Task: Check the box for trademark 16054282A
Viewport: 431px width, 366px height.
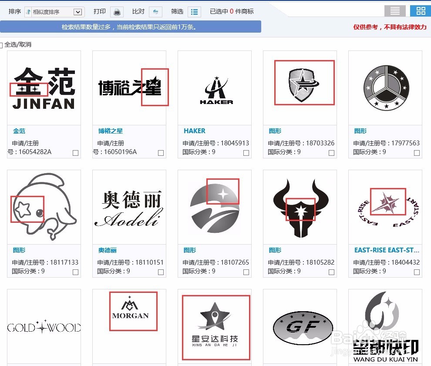Action: pyautogui.click(x=76, y=153)
